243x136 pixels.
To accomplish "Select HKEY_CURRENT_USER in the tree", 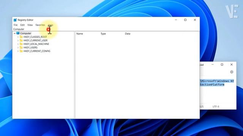I will [35, 40].
